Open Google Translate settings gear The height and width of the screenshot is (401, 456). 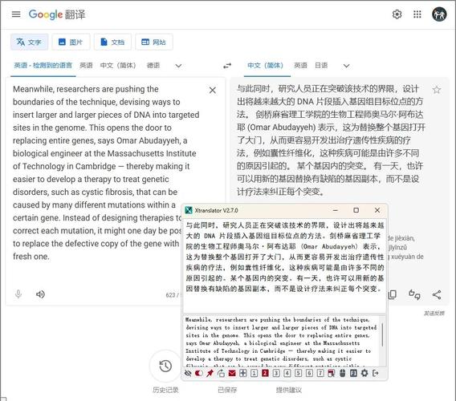397,14
